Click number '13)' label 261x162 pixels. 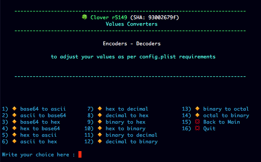tap(186, 109)
